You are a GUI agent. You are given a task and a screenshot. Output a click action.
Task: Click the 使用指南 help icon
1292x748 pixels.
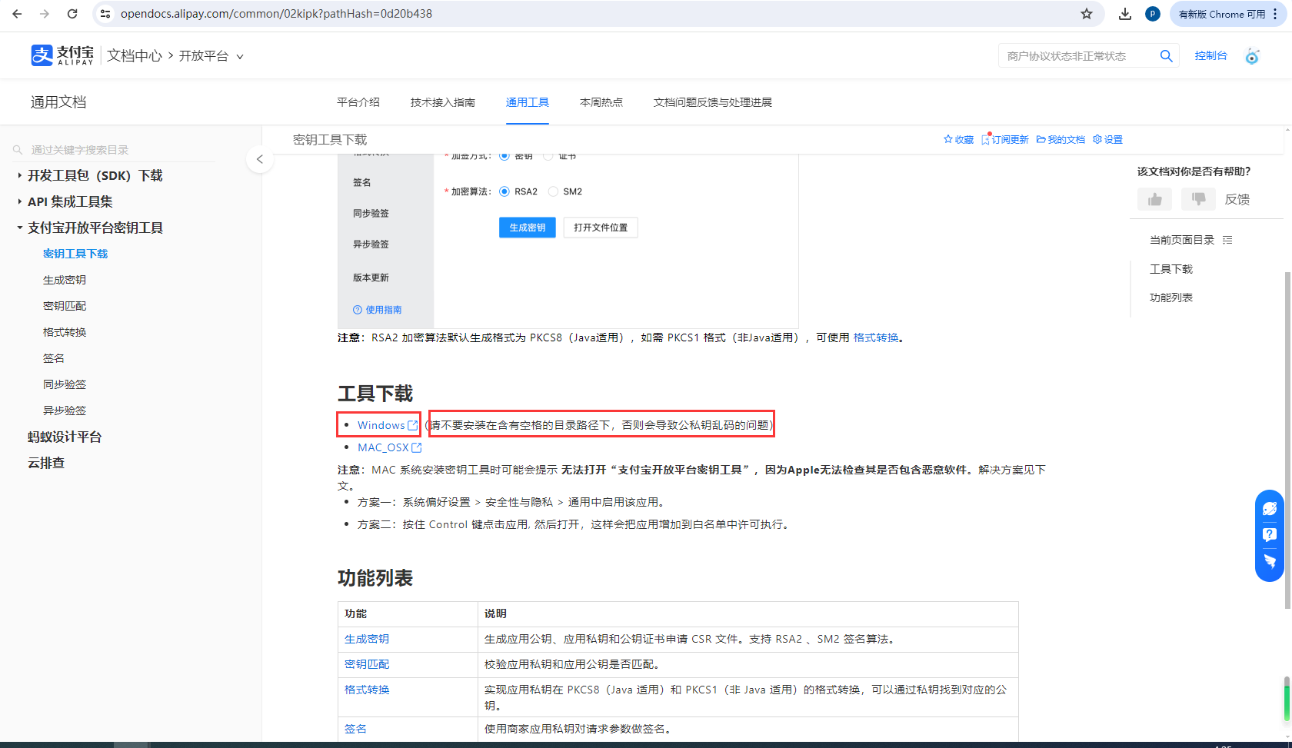point(357,310)
